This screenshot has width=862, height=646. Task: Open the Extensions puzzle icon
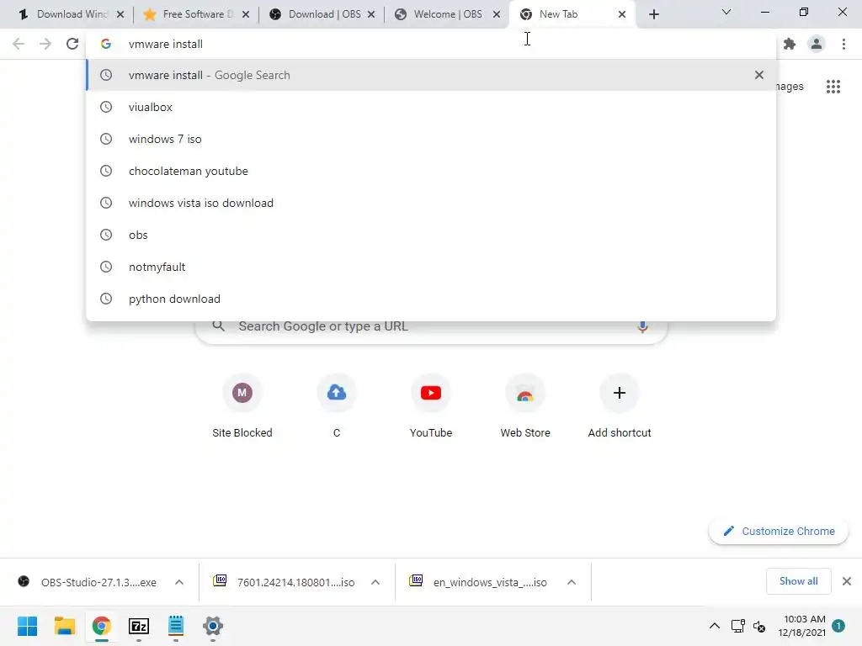[x=790, y=44]
